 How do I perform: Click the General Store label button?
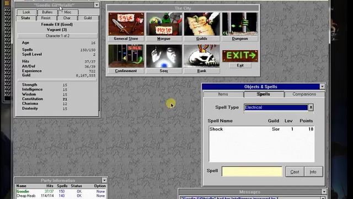pyautogui.click(x=126, y=39)
